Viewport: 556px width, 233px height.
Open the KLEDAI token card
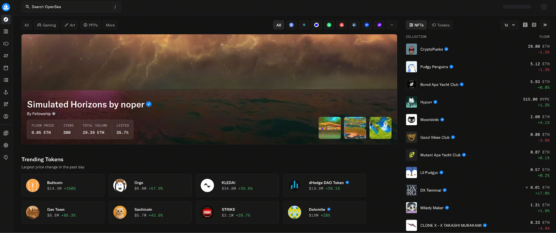[x=237, y=185]
